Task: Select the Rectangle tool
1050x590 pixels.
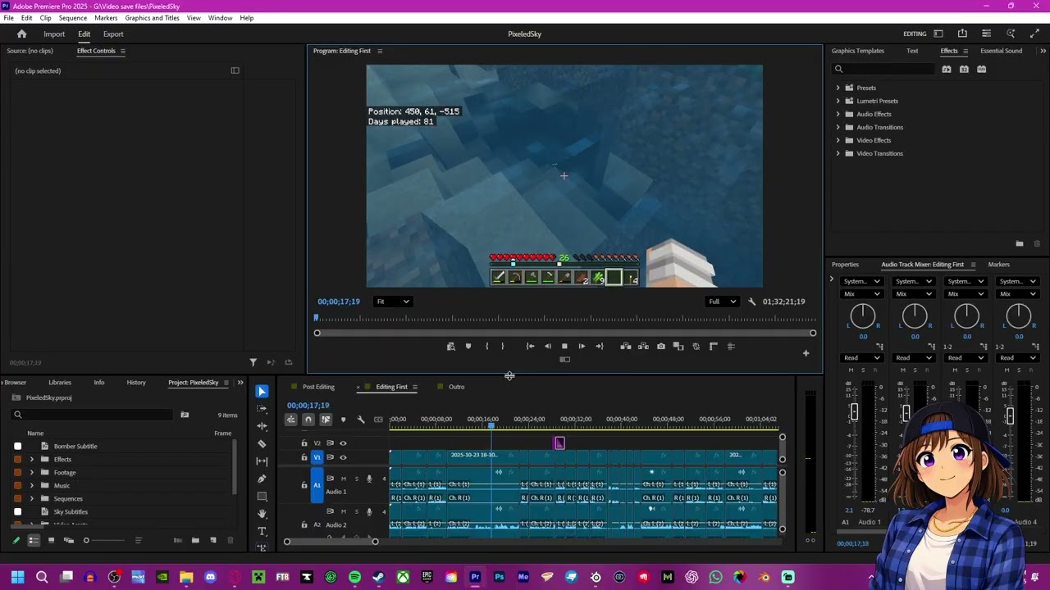Action: (262, 496)
